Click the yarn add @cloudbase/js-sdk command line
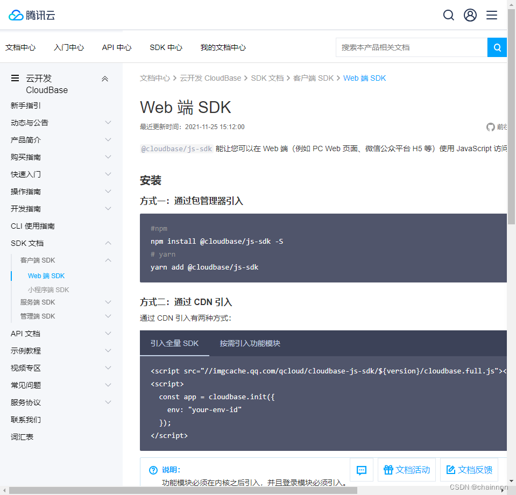Screen dimensions: 516x495 [204, 267]
